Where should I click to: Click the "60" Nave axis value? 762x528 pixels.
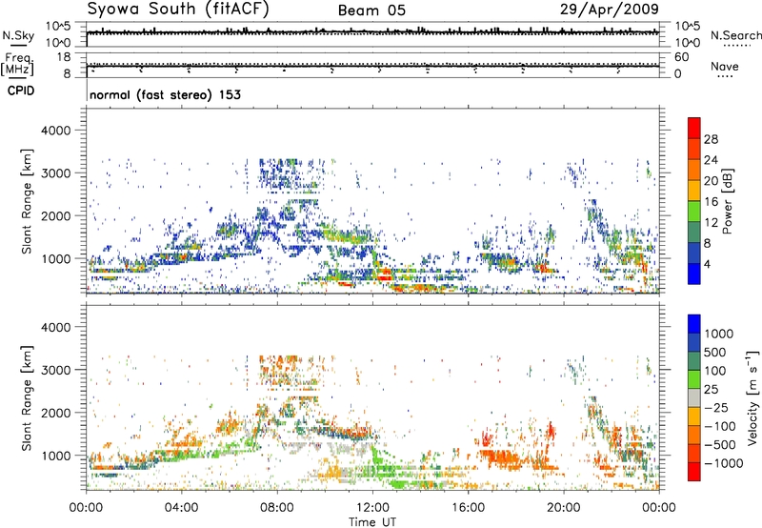682,57
